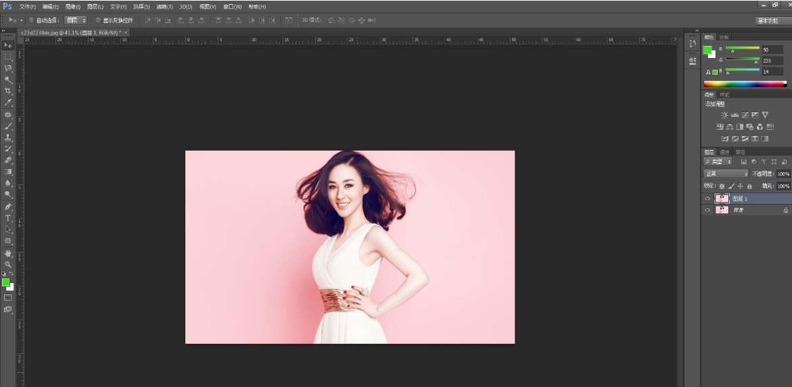Open the History panel icon
The image size is (792, 387).
(x=692, y=44)
